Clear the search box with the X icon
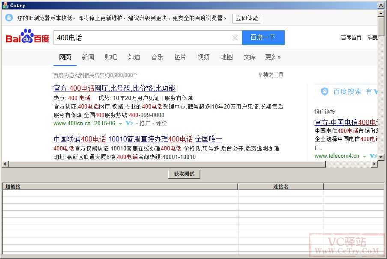Screen dimensions: 387x259 click(x=235, y=38)
